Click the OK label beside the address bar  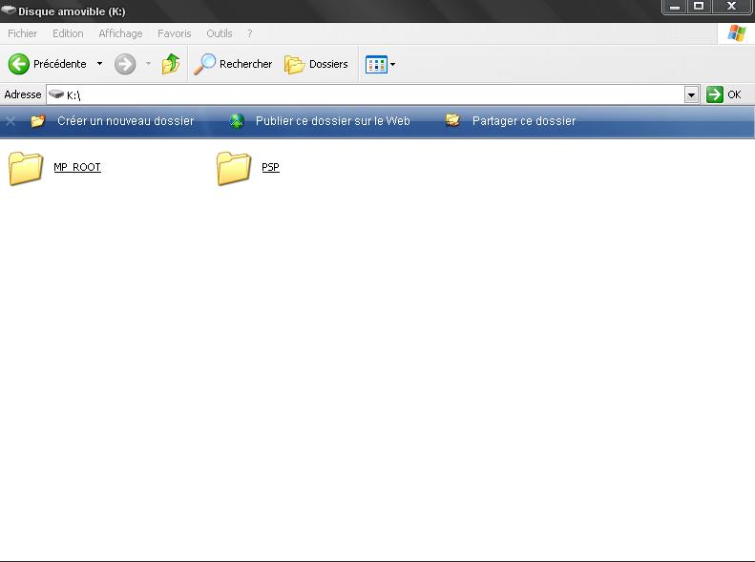click(734, 94)
